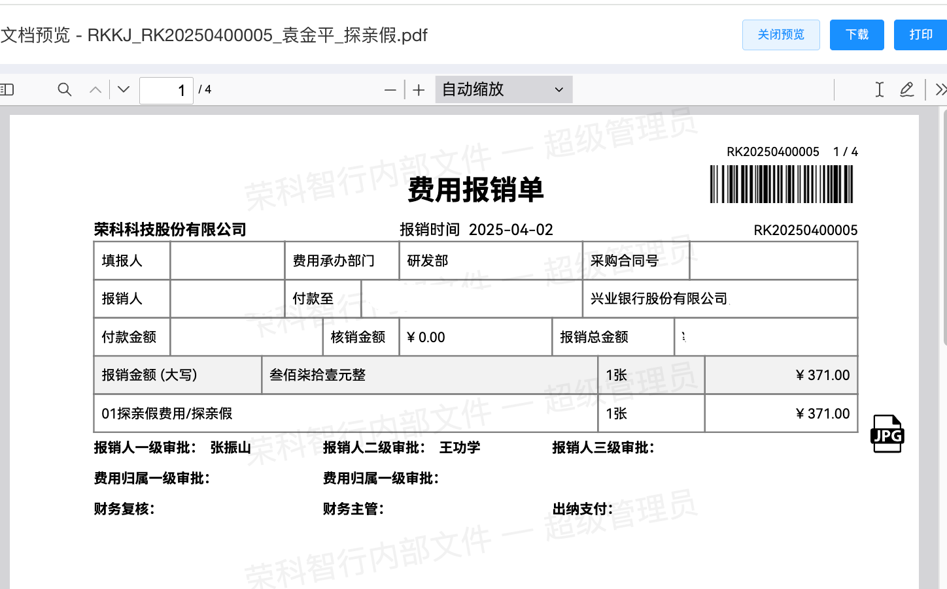This screenshot has width=947, height=589.
Task: Toggle the PDF sidebar panel
Action: [7, 89]
